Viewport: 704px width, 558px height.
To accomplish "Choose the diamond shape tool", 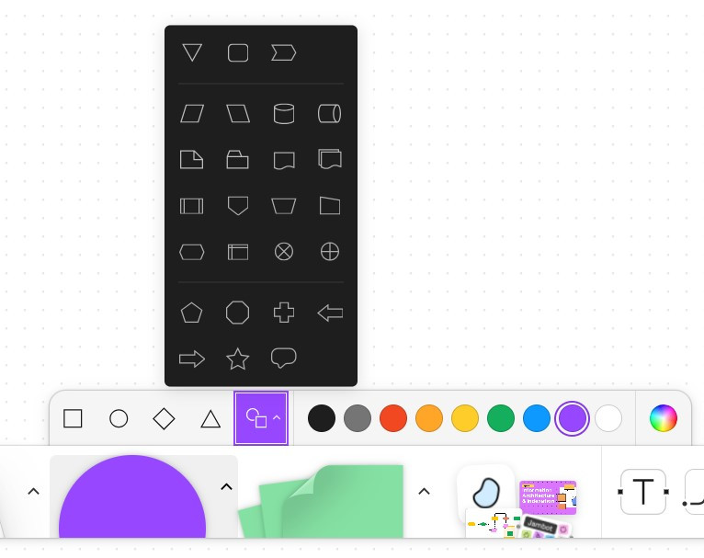I will click(164, 418).
